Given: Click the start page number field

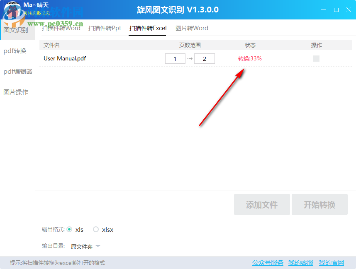Looking at the screenshot, I should (175, 58).
